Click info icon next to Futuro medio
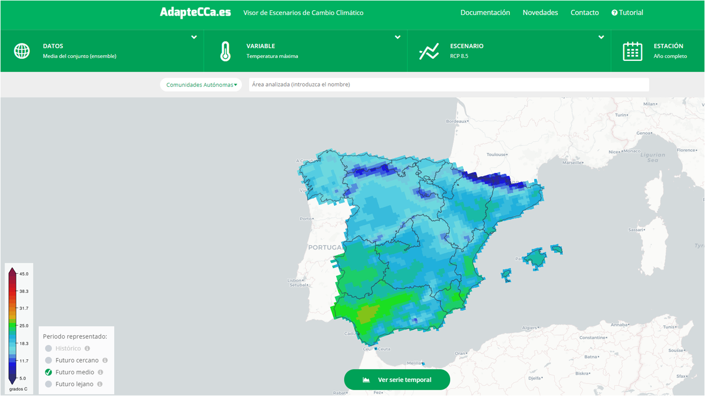 click(100, 372)
